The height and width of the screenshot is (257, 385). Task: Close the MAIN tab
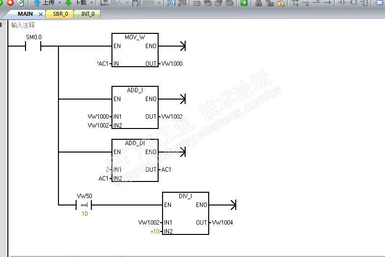tap(41, 15)
